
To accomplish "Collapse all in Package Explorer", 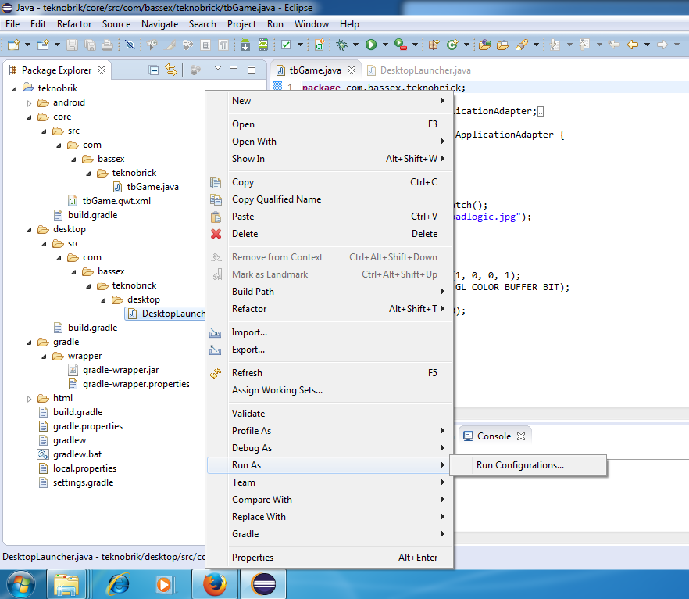I will pos(153,70).
